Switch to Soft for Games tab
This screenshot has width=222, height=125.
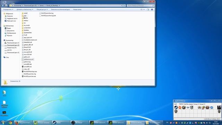pyautogui.click(x=188, y=104)
